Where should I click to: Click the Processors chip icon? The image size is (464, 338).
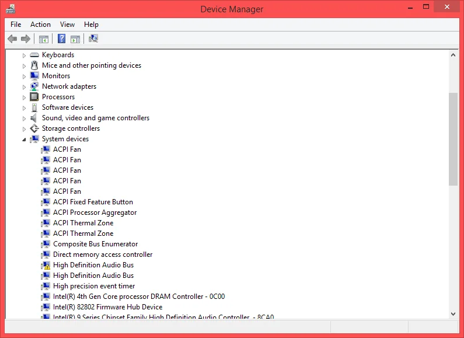point(34,97)
